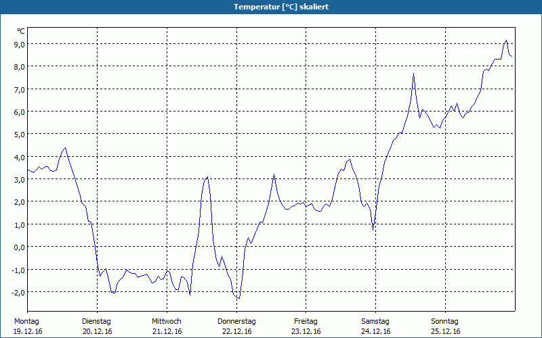This screenshot has height=338, width=542.
Task: Click the date 19.12.16
Action: pyautogui.click(x=28, y=331)
